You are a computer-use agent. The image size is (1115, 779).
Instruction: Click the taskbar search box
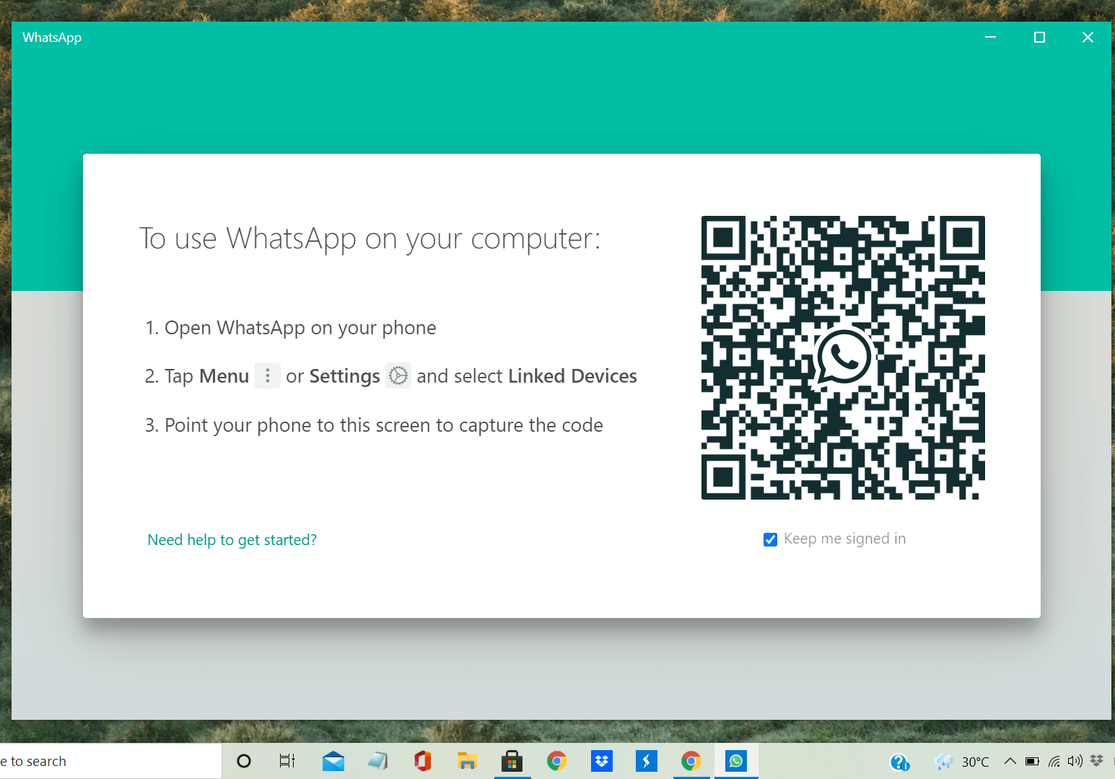[108, 761]
